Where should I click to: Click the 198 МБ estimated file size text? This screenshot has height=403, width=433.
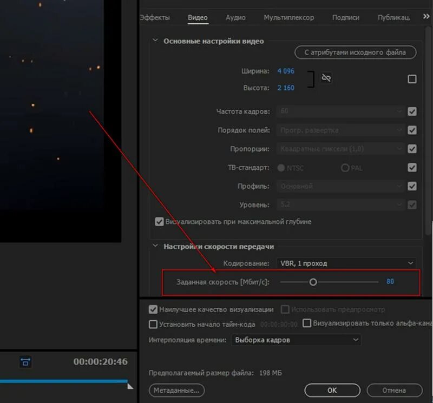pyautogui.click(x=270, y=373)
